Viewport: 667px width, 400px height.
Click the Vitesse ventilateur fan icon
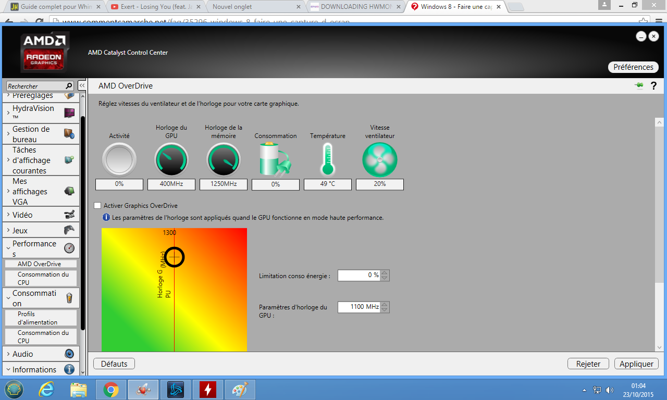point(380,160)
